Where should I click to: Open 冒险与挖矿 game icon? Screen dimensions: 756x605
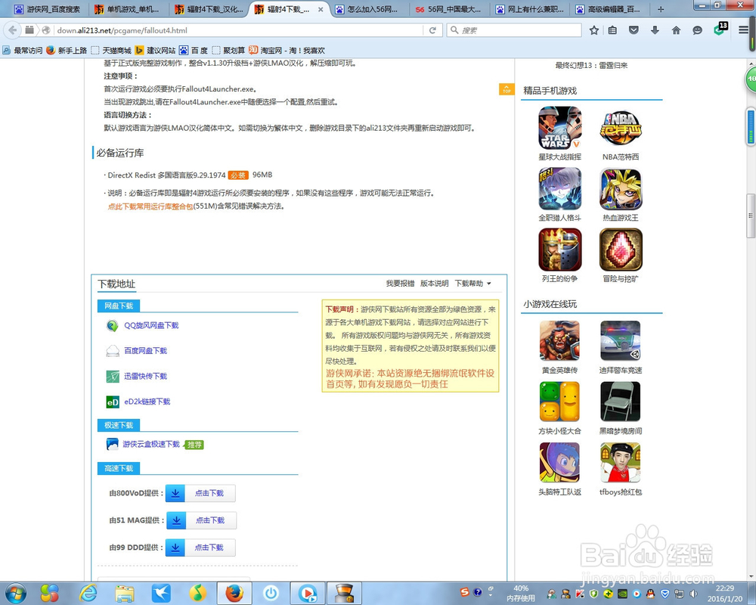click(621, 250)
